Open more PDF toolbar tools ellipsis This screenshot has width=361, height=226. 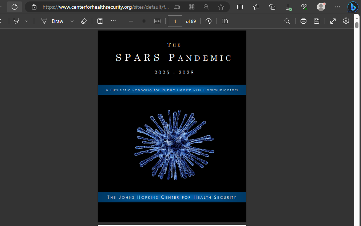(x=113, y=21)
